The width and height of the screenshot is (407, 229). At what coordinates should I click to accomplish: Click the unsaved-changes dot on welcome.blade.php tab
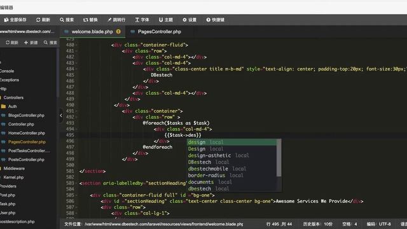pos(118,31)
